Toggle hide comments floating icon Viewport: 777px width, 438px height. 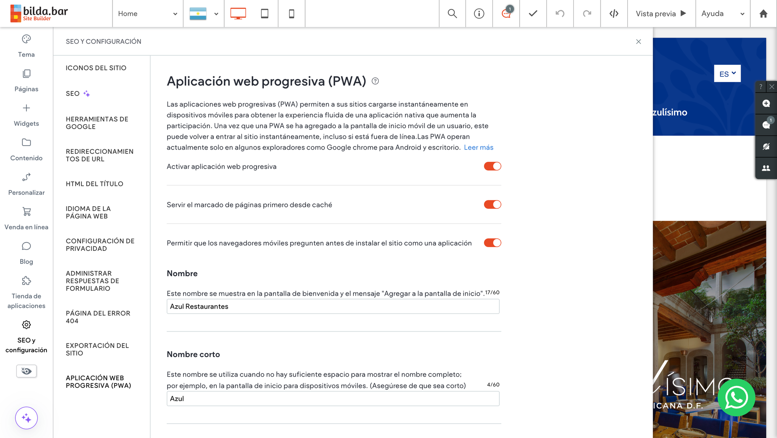766,146
